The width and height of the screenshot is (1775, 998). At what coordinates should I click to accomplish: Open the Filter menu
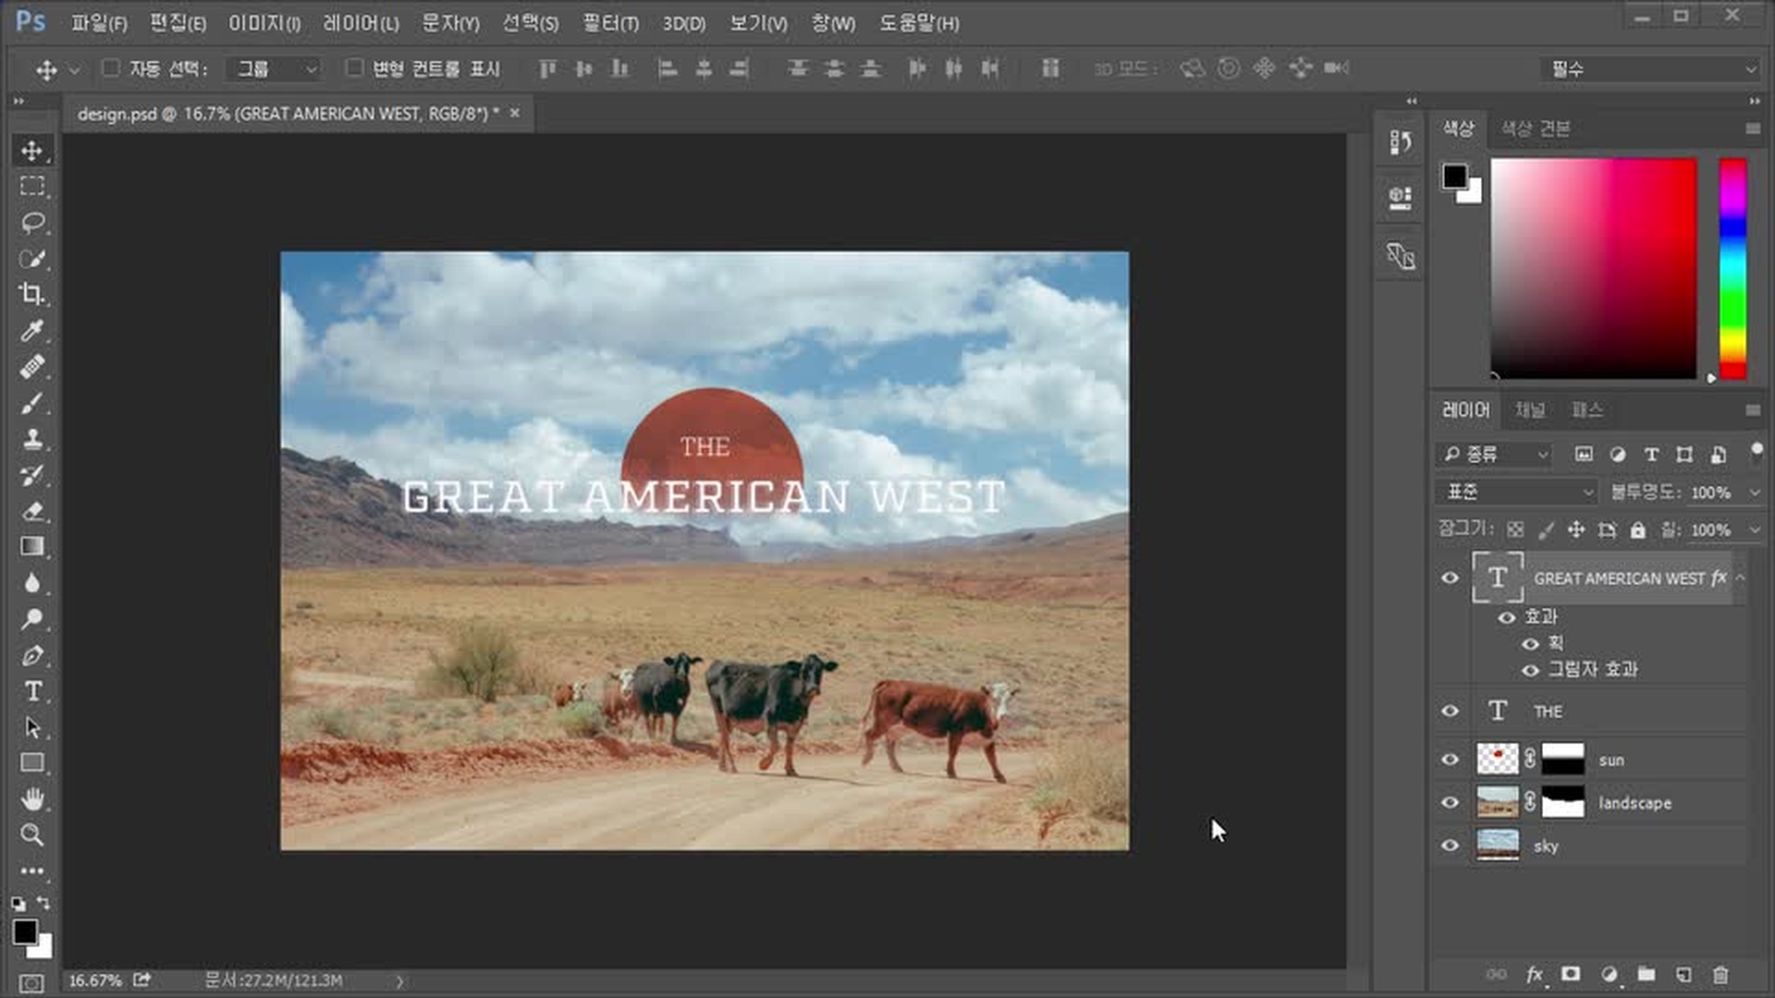pyautogui.click(x=610, y=23)
